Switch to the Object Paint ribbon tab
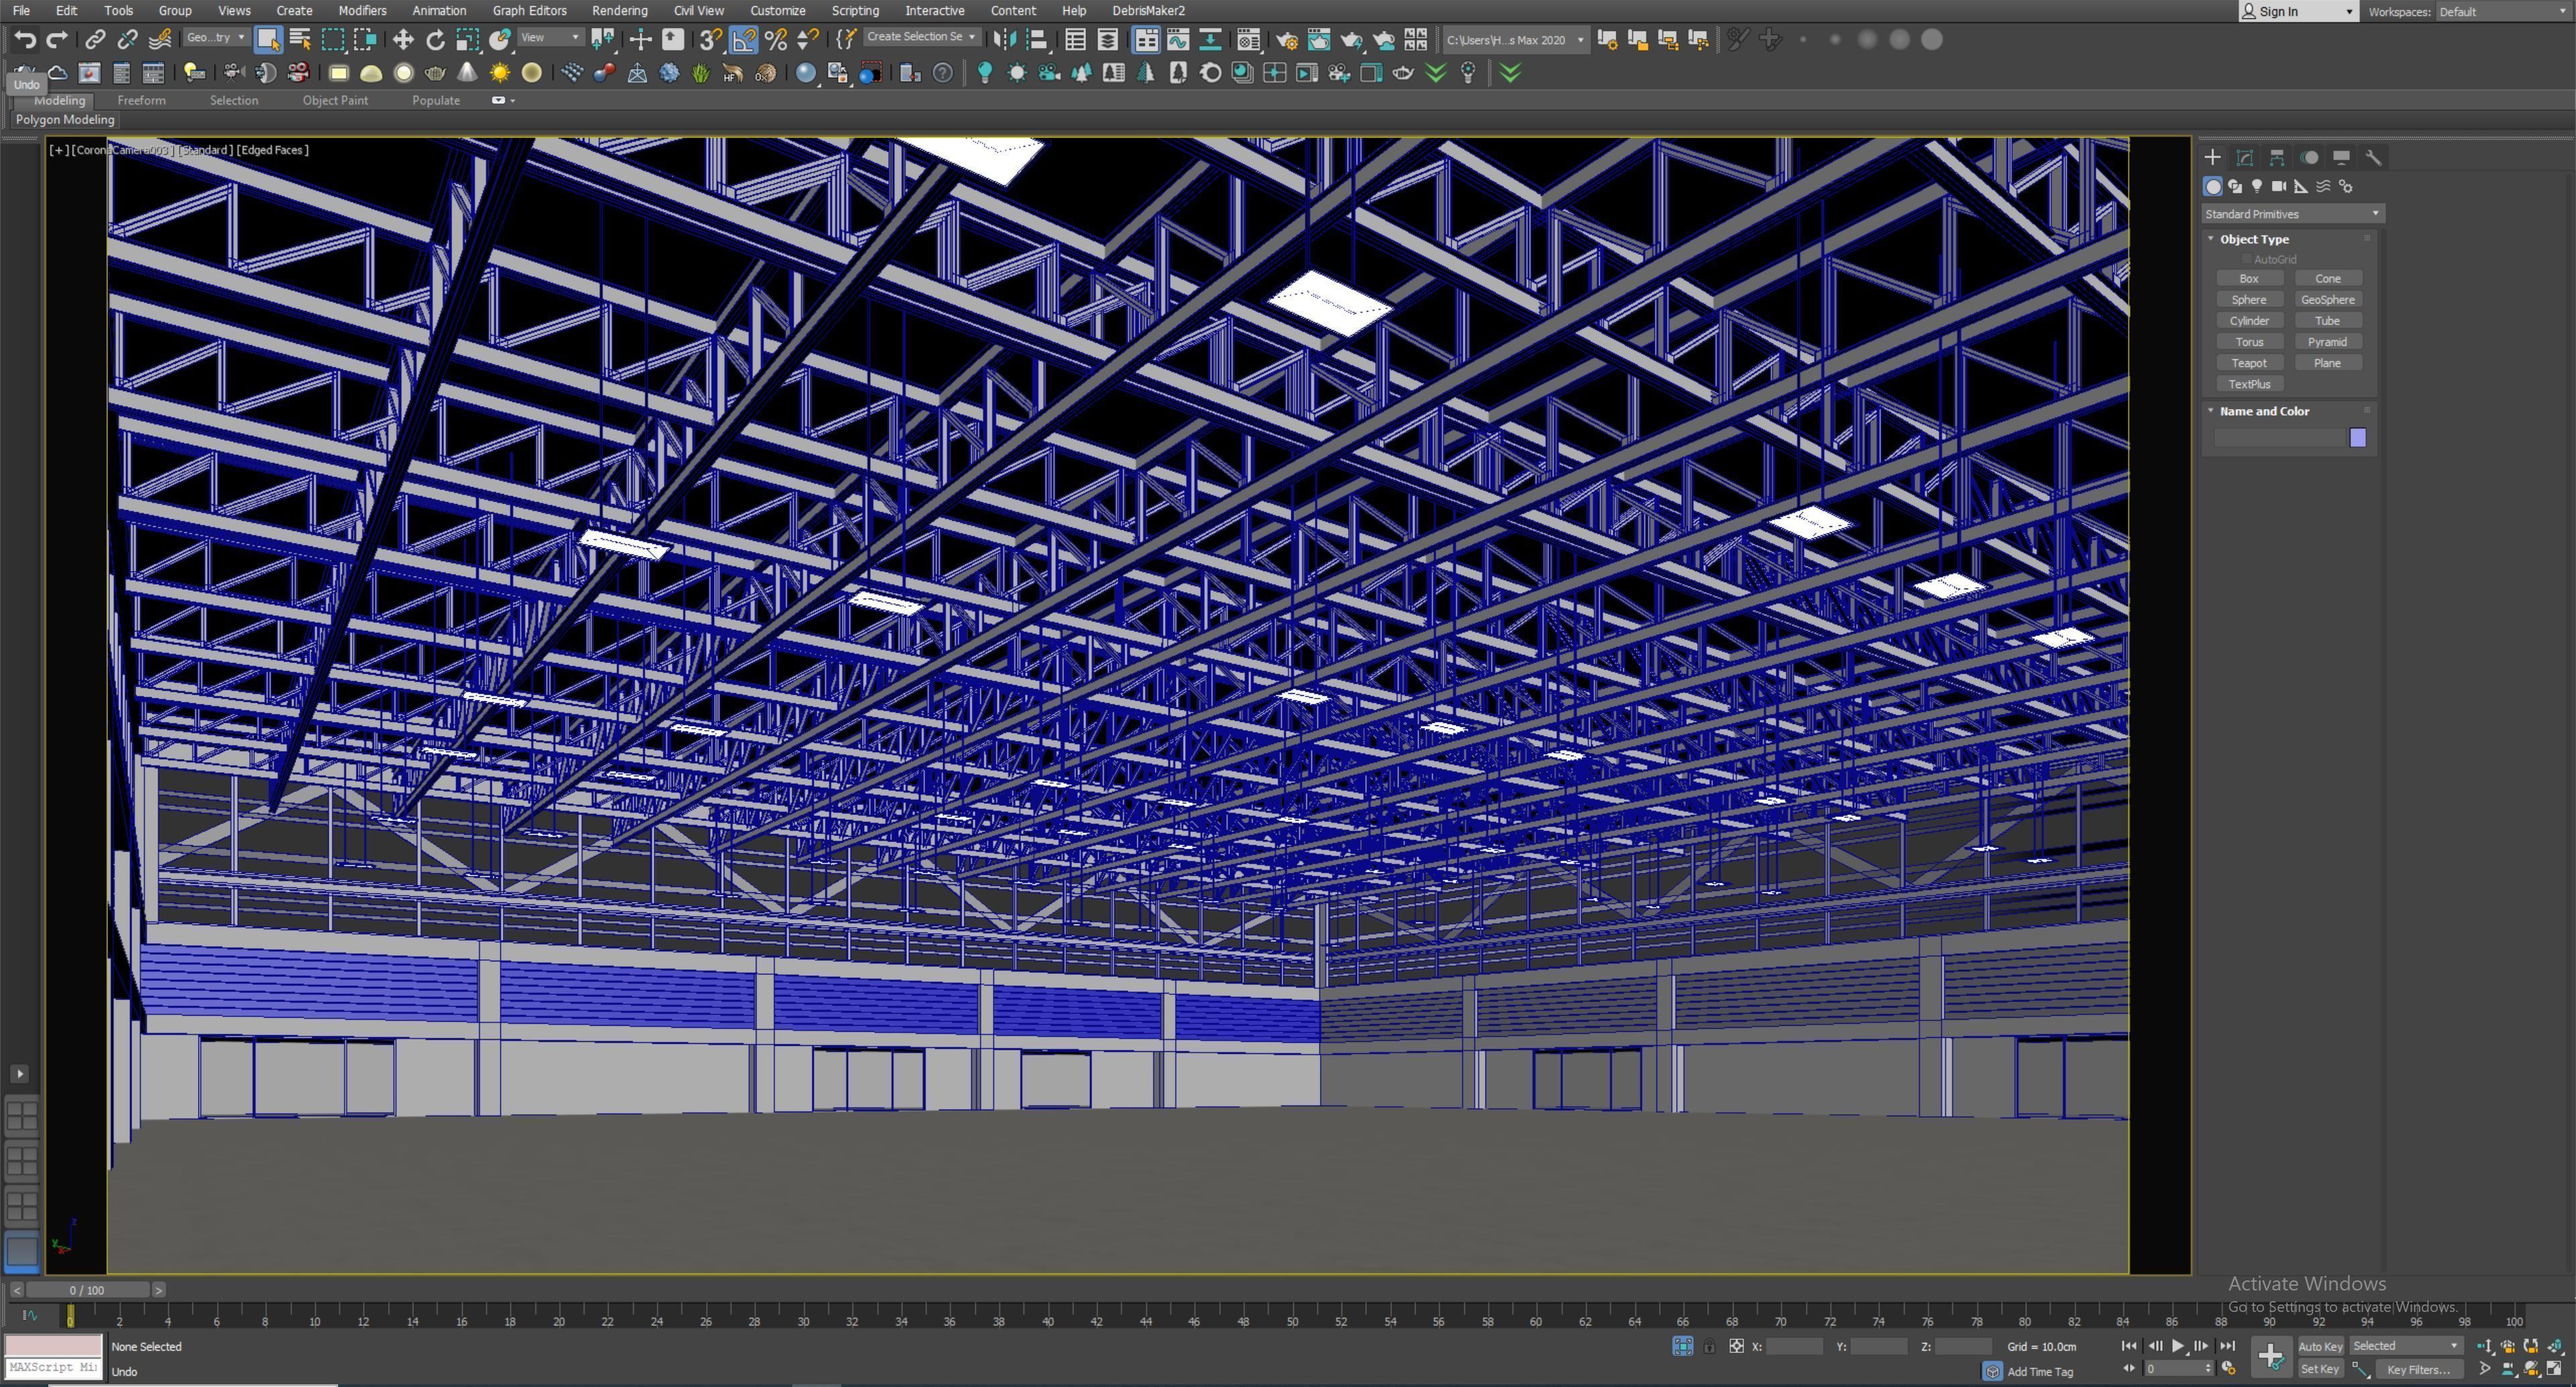The image size is (2576, 1387). [x=335, y=101]
